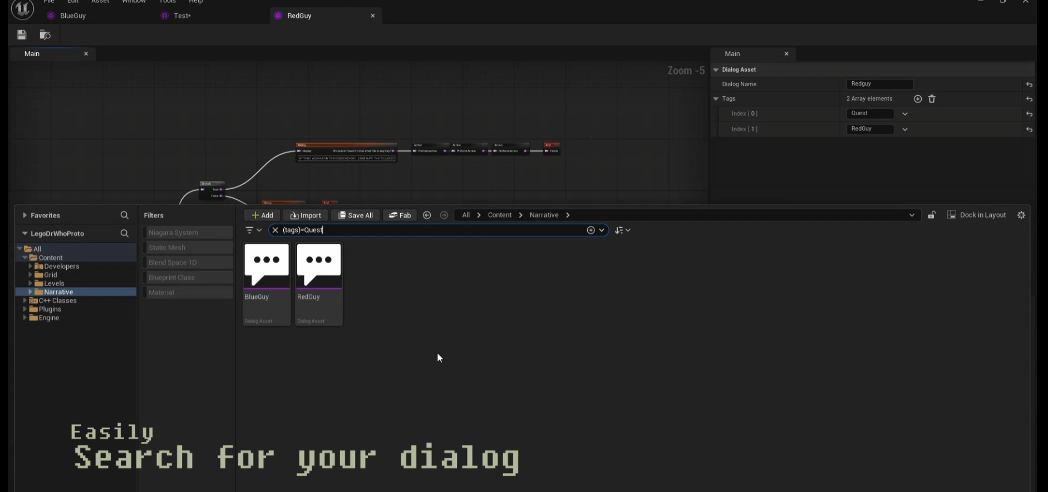Select the Narrative folder in tree
This screenshot has width=1048, height=492.
(x=58, y=292)
